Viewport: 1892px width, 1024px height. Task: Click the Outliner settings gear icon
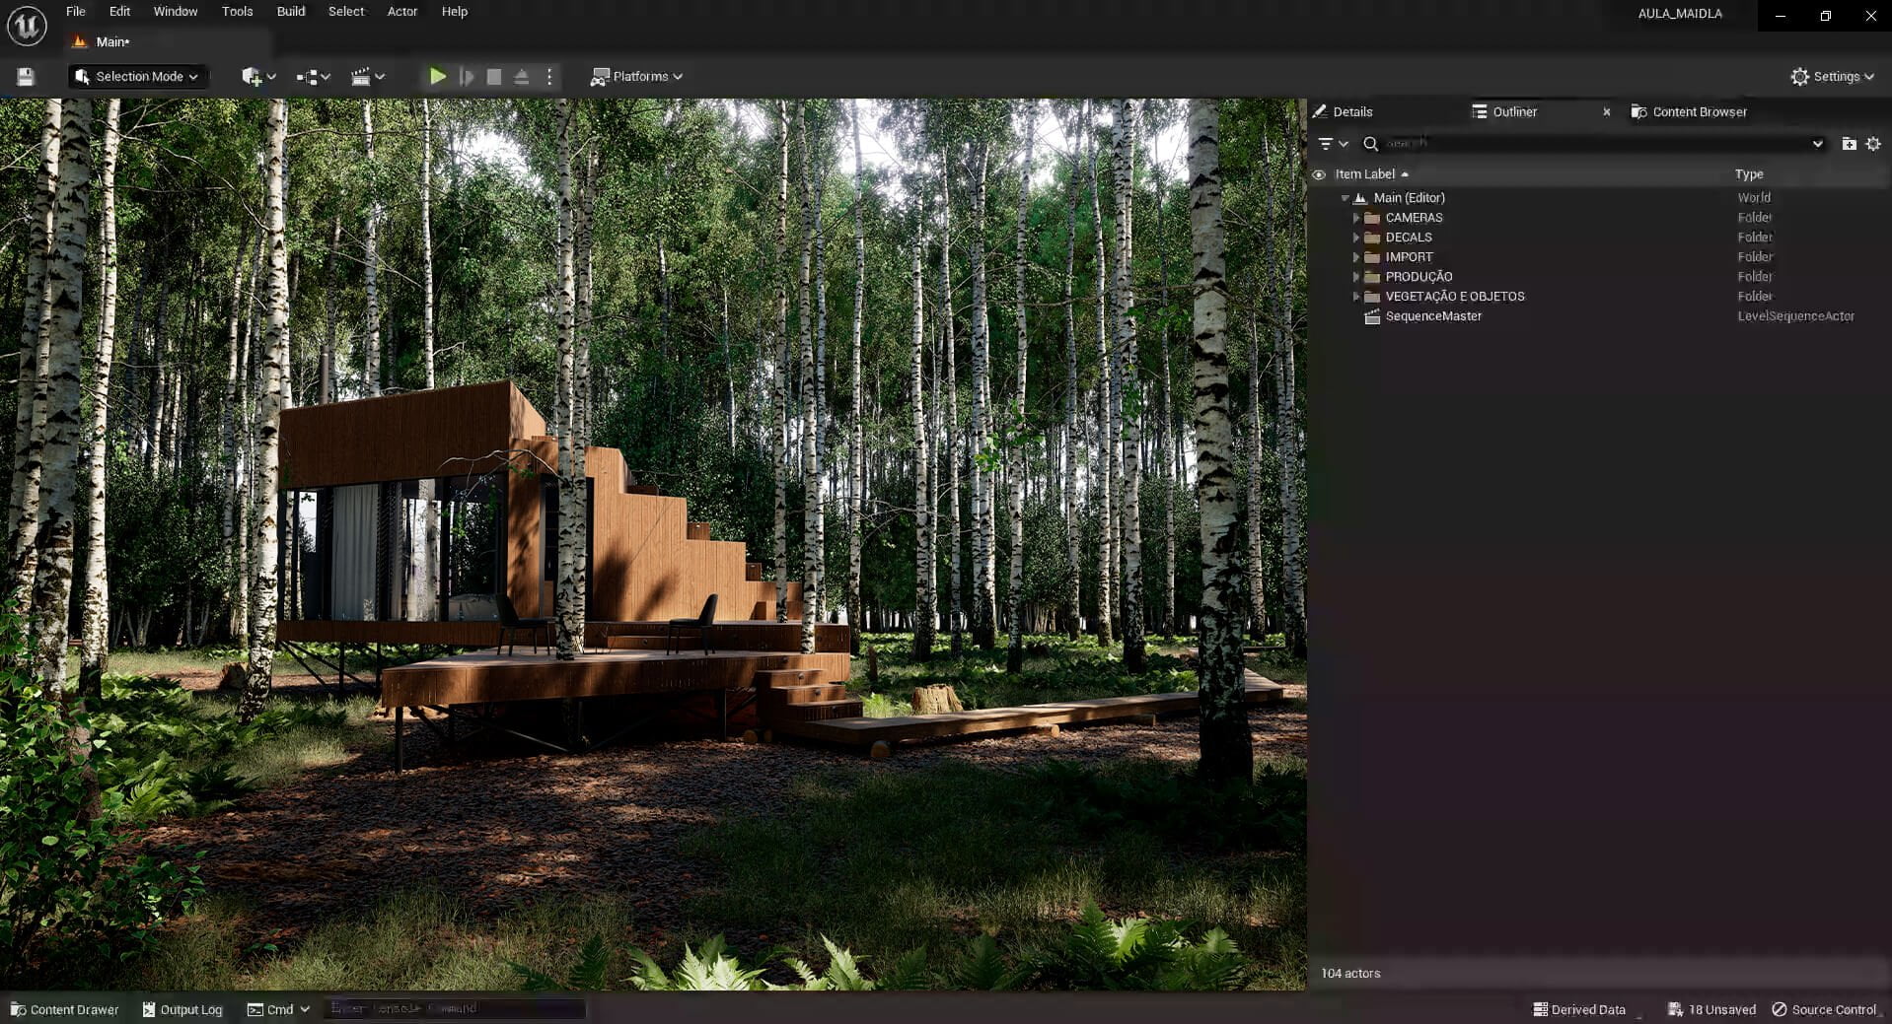pyautogui.click(x=1873, y=144)
